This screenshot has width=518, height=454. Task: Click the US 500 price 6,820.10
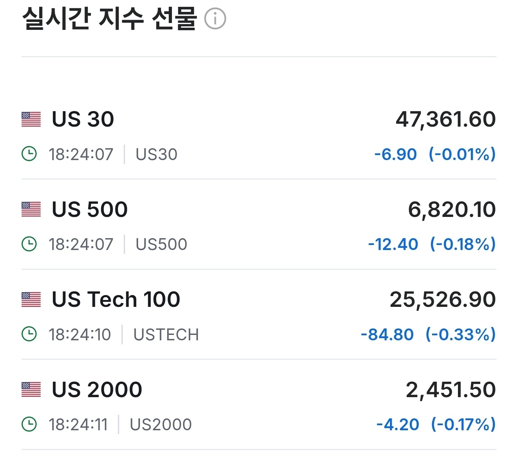pos(452,209)
